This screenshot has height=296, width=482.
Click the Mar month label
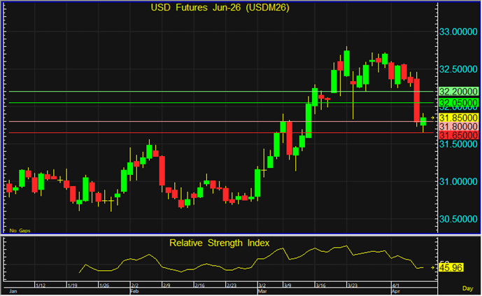(262, 291)
